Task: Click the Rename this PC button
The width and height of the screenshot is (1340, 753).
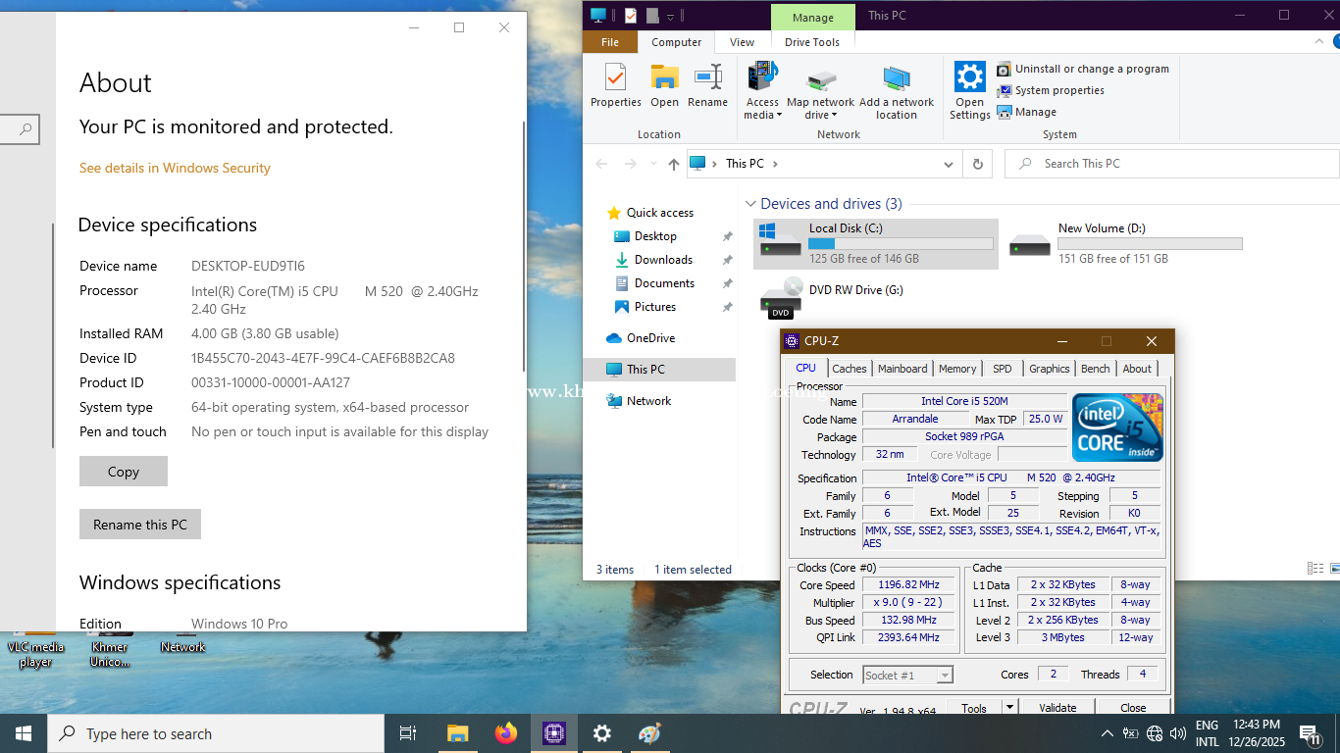Action: (140, 525)
